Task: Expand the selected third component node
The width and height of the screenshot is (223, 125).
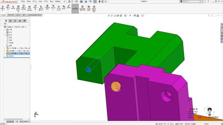Action: 5,53
